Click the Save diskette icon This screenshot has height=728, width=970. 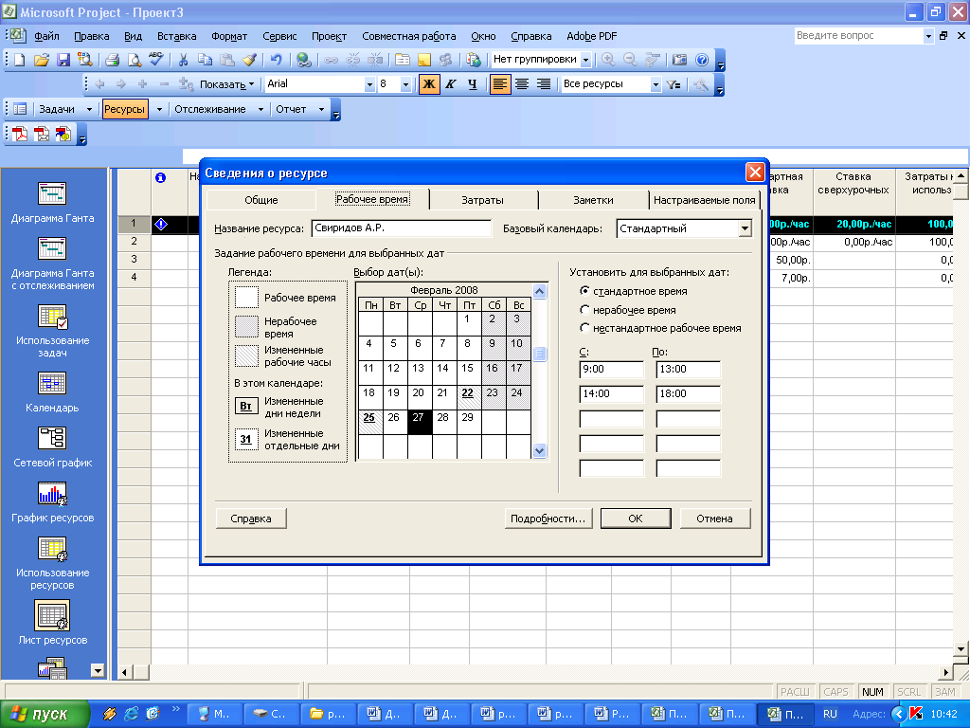click(x=63, y=60)
